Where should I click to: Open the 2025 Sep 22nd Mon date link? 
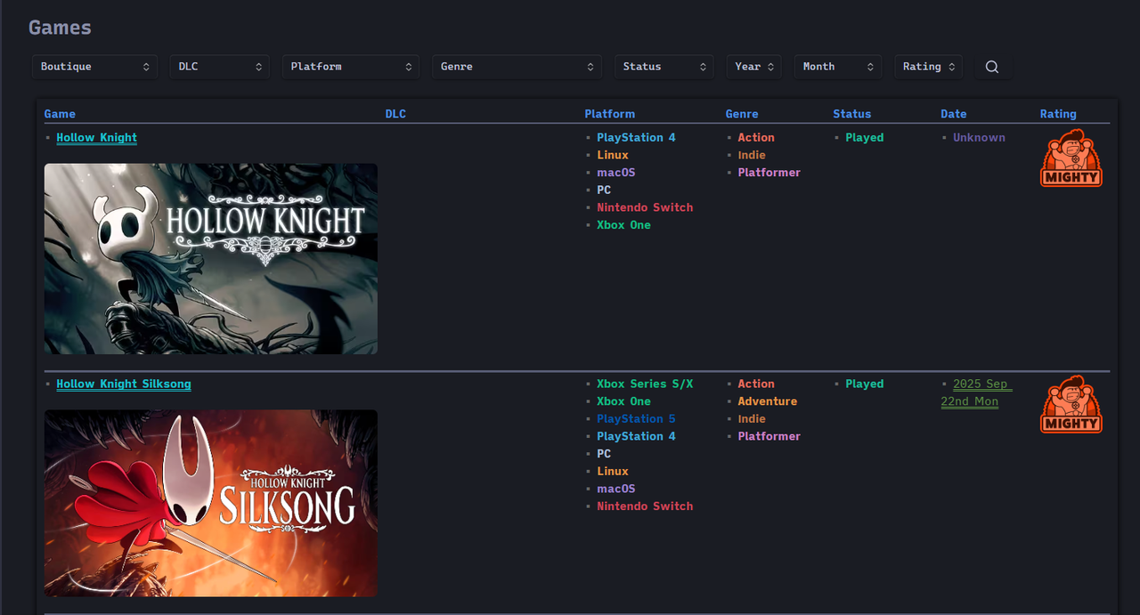(x=975, y=392)
